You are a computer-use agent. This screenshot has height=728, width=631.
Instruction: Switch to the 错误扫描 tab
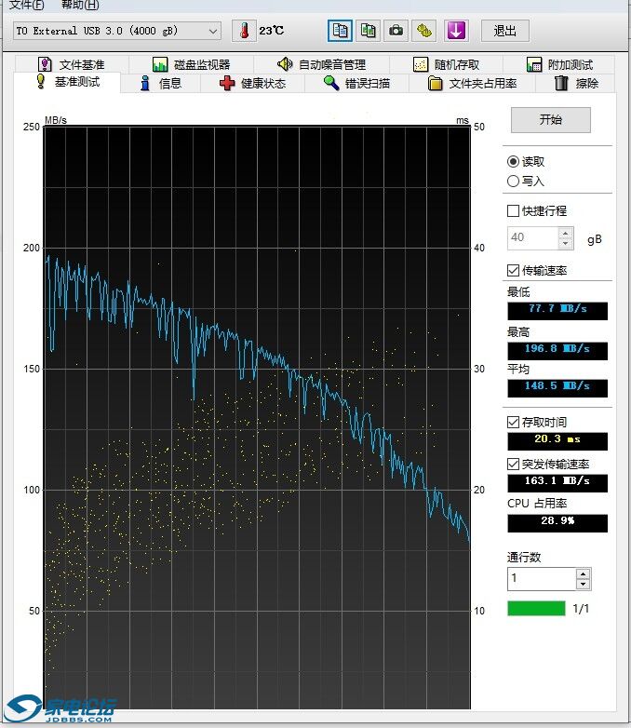[356, 83]
